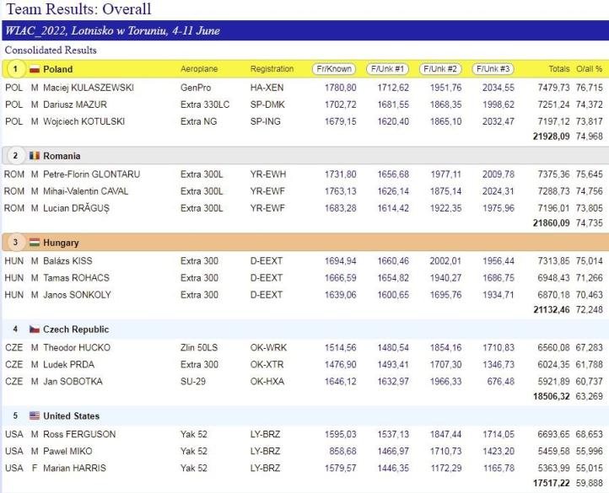Click United States team total 17517,22
This screenshot has height=493, width=609.
point(551,483)
